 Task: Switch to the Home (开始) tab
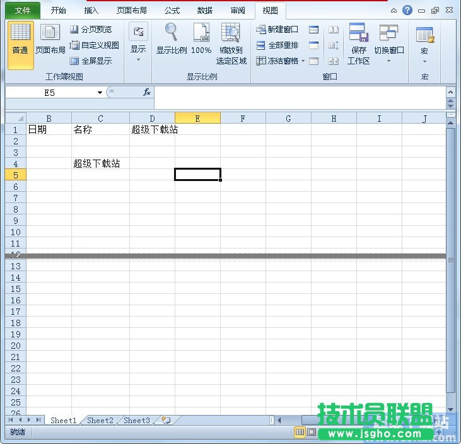tap(58, 11)
